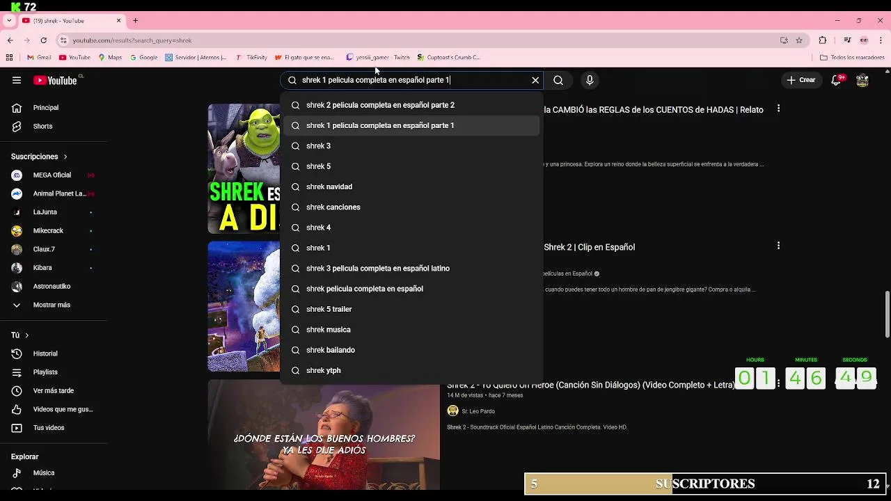The width and height of the screenshot is (891, 501).
Task: Go back with the browser back arrow
Action: click(10, 40)
